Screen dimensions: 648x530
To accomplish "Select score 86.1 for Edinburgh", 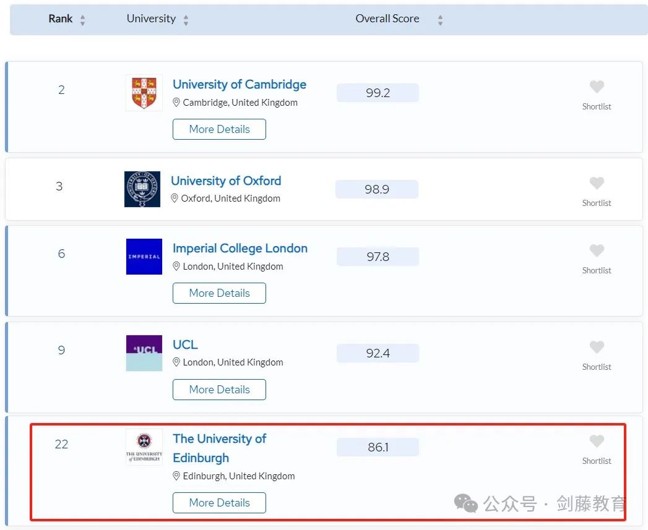I will [378, 447].
